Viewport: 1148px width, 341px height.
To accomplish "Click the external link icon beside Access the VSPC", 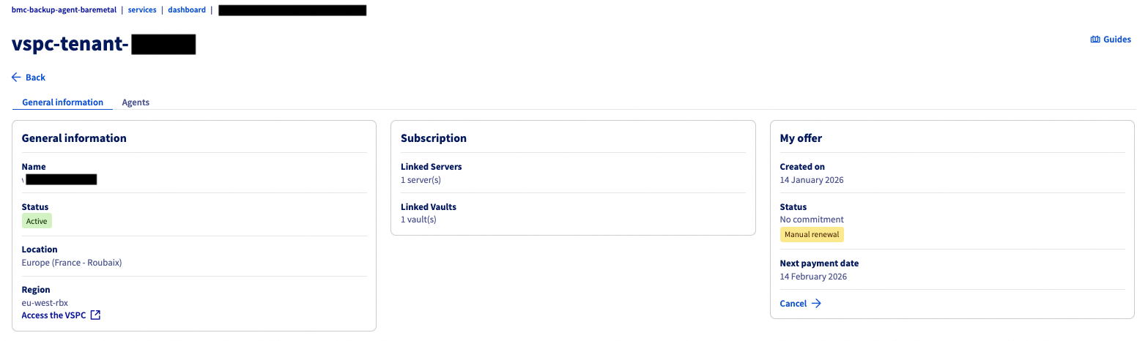I will pos(95,315).
